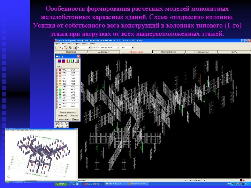Select the red-yellow-blue striped color scheme icon
The height and width of the screenshot is (188, 251).
point(68,61)
